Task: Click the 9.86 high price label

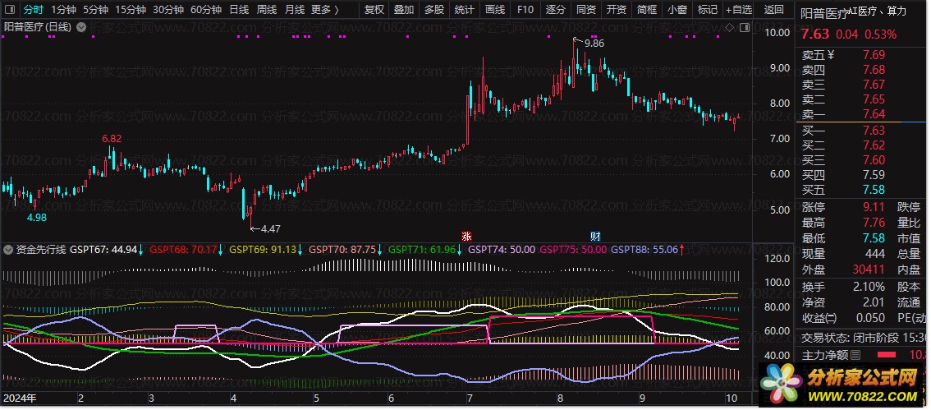Action: [x=594, y=43]
